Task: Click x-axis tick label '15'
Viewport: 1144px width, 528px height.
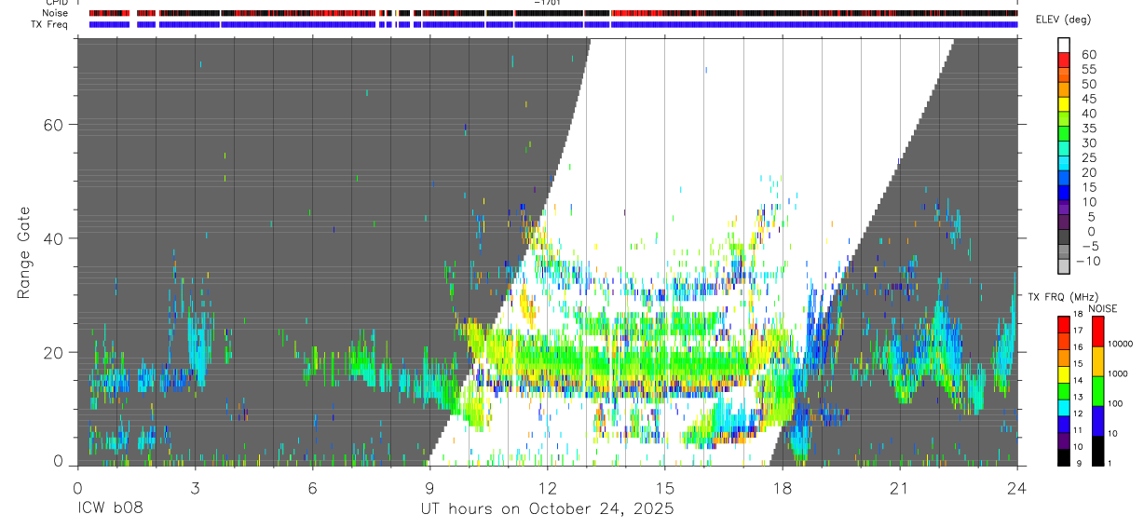Action: [x=664, y=488]
